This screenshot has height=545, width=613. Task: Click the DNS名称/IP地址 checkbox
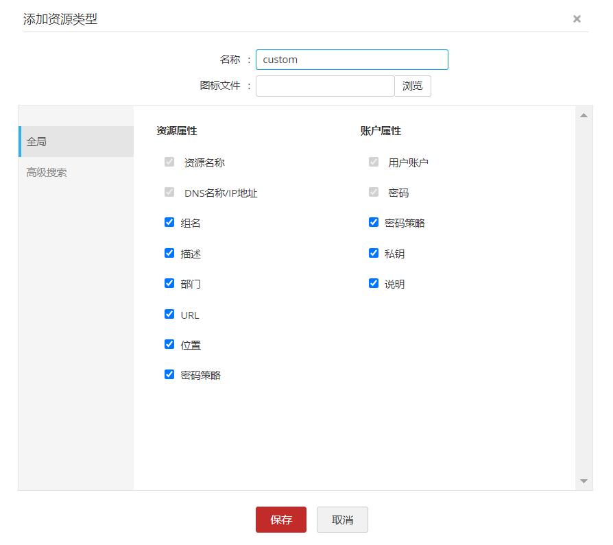point(169,192)
